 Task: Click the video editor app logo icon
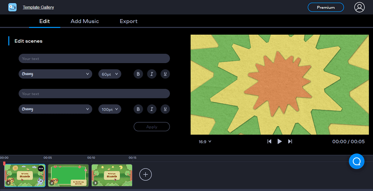(x=12, y=7)
